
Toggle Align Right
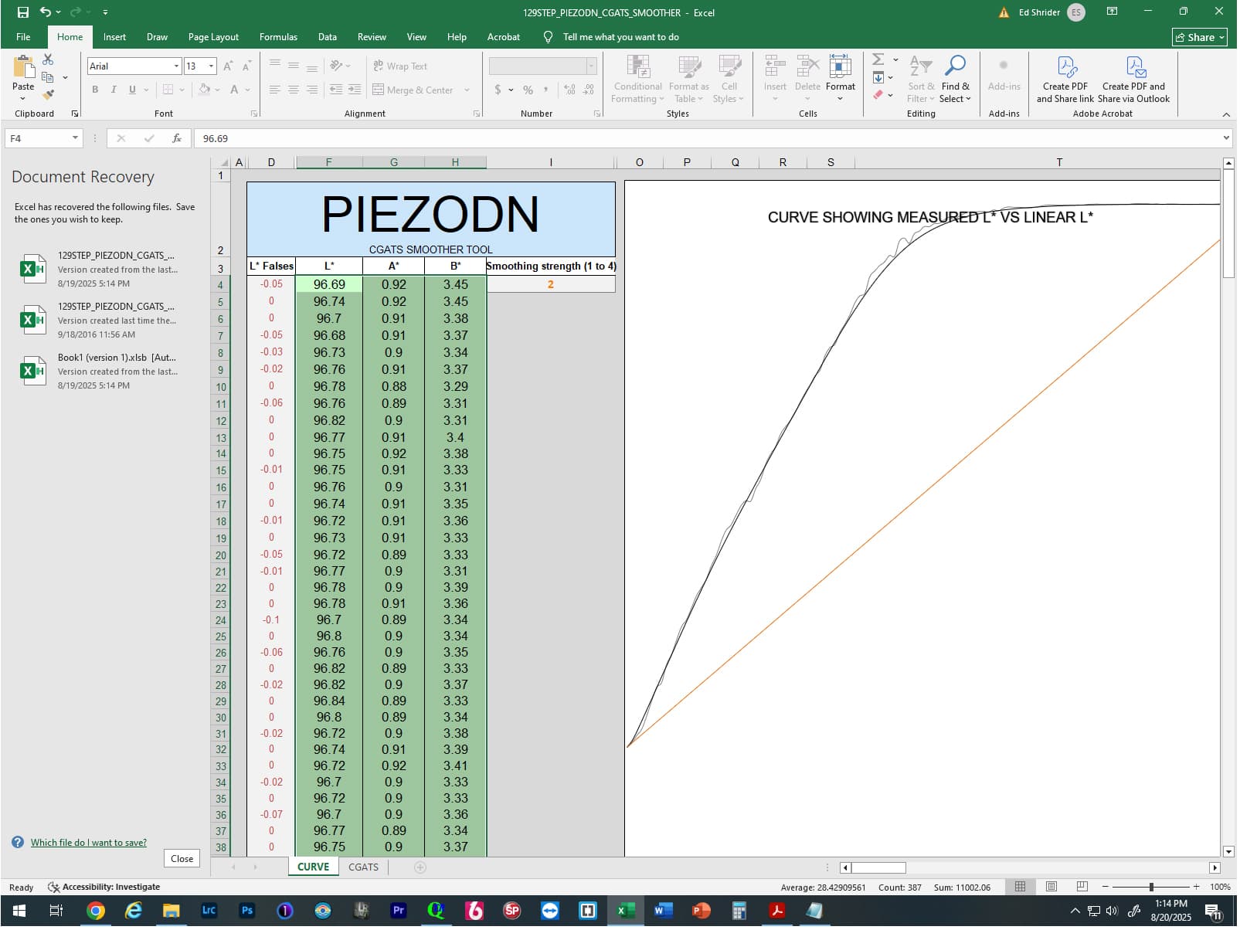click(313, 90)
